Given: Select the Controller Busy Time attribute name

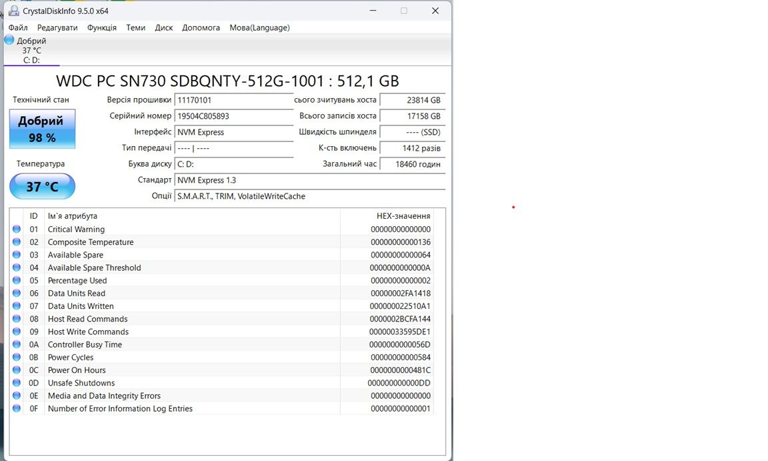Looking at the screenshot, I should 85,344.
